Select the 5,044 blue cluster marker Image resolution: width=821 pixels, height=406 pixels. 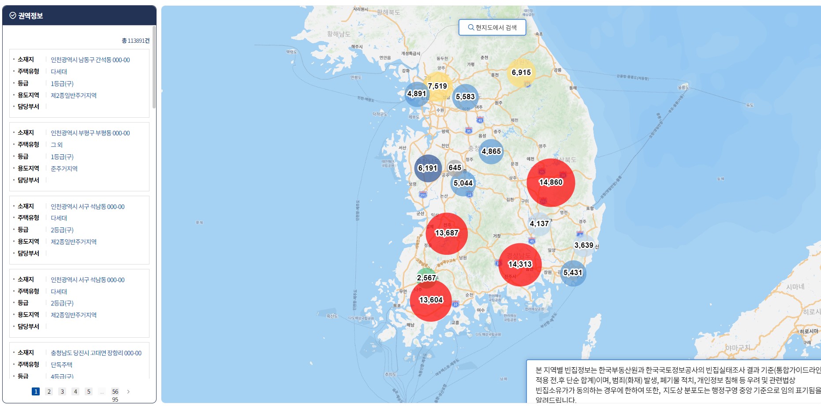[463, 183]
